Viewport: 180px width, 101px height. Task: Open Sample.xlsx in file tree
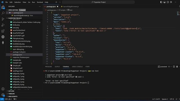[17, 60]
